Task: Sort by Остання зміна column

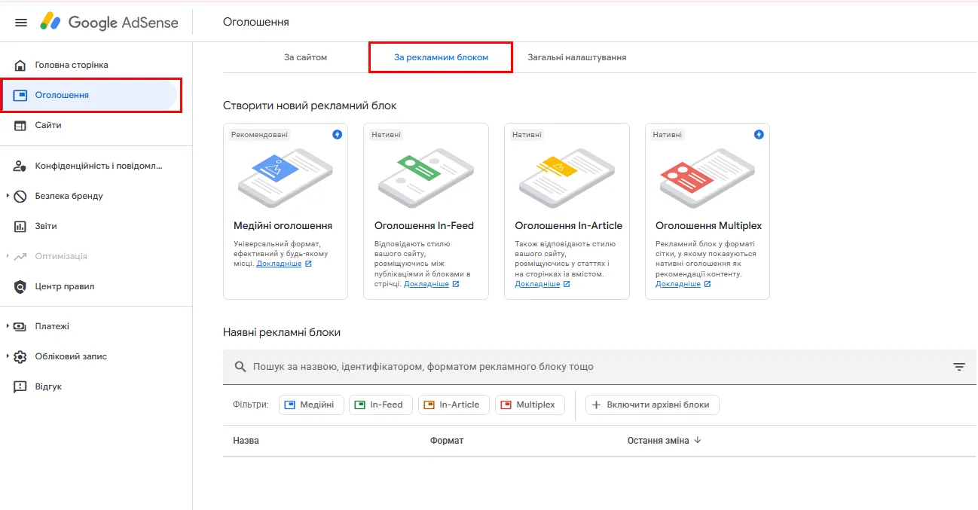Action: pyautogui.click(x=664, y=441)
